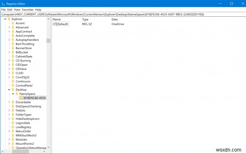
Task: Collapse the Desktop key
Action: click(x=9, y=89)
